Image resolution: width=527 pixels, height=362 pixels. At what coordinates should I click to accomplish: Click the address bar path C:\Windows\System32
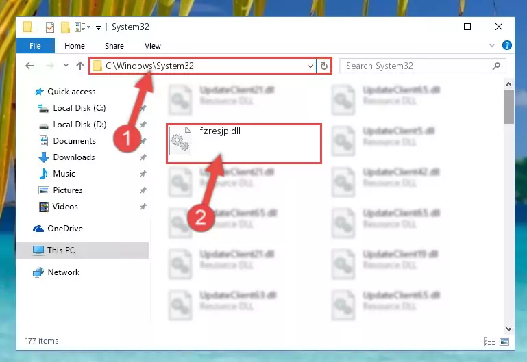tap(149, 66)
